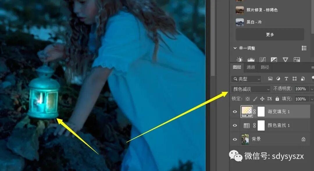Switch to the 图层 tab
This screenshot has height=171, width=314.
coord(237,67)
